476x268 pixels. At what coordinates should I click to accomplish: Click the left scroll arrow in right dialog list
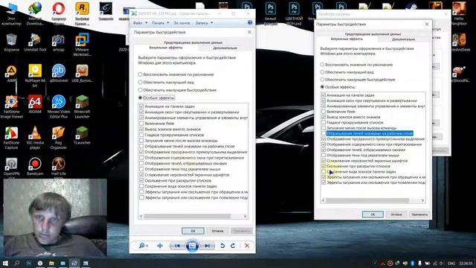click(x=324, y=200)
